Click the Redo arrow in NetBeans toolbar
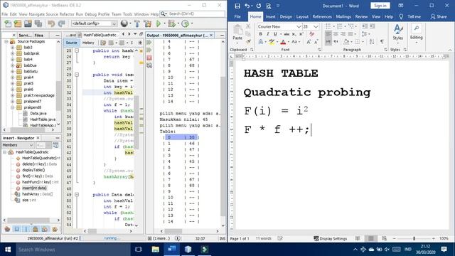The image size is (455, 256). [x=62, y=23]
